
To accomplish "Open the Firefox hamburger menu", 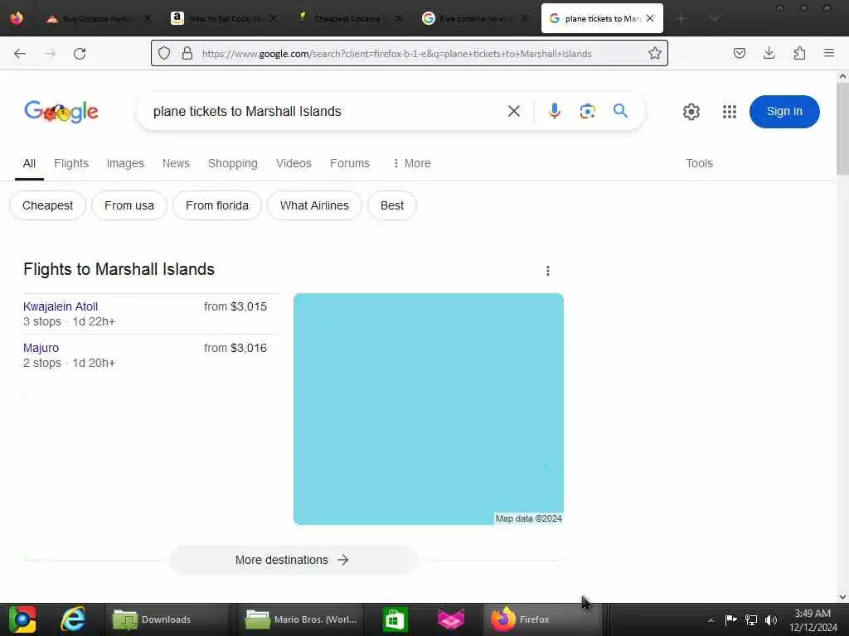I will point(828,53).
